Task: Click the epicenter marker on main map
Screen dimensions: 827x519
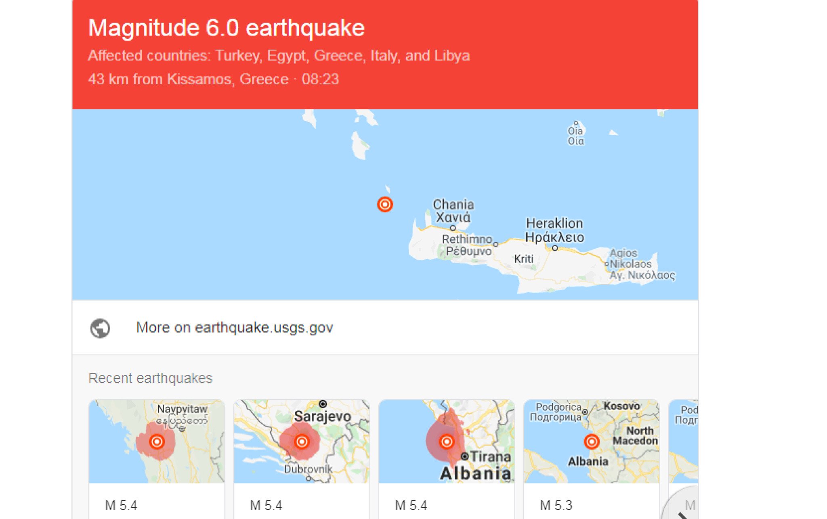Action: pyautogui.click(x=385, y=204)
